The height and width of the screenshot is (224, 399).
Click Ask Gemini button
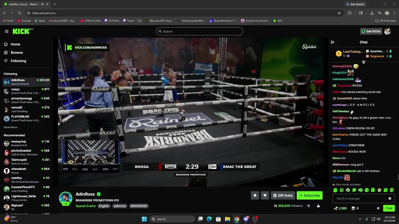click(x=355, y=4)
